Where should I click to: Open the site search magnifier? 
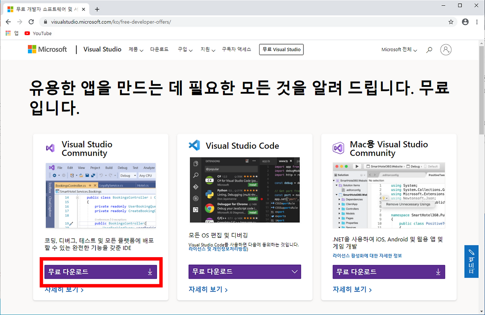click(429, 50)
